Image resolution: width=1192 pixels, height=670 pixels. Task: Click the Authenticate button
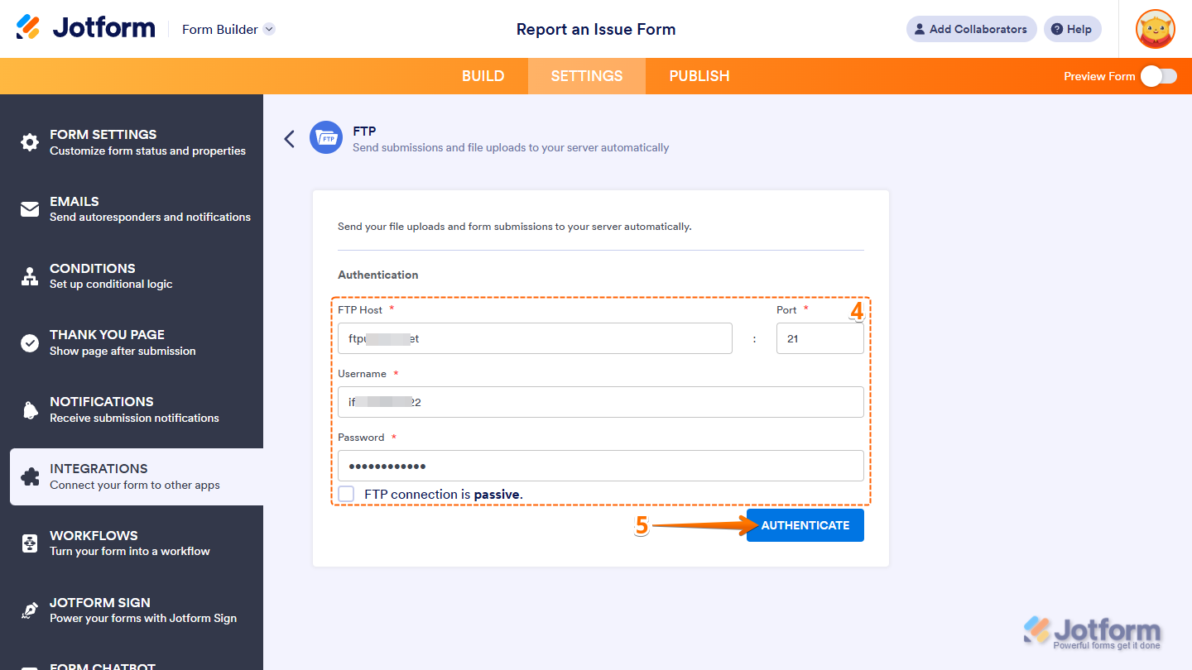(x=804, y=525)
